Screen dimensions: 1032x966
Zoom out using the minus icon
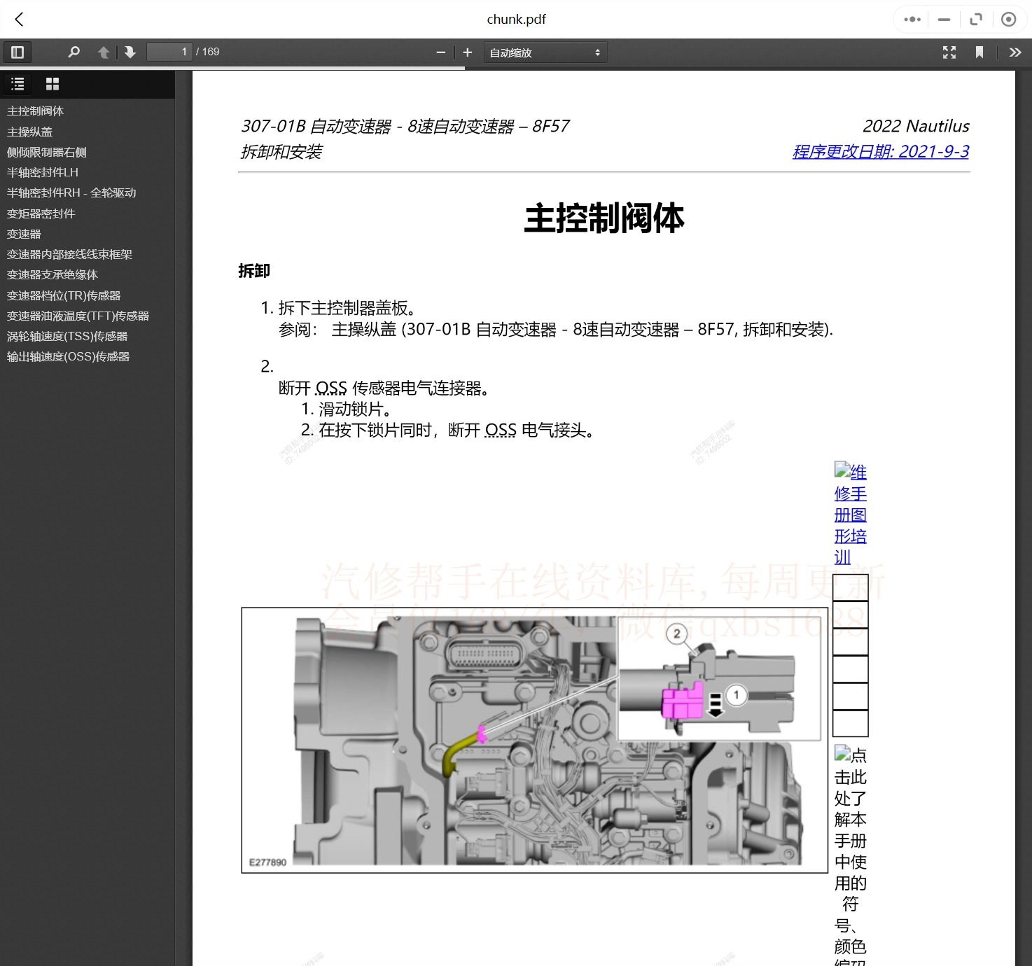(440, 52)
